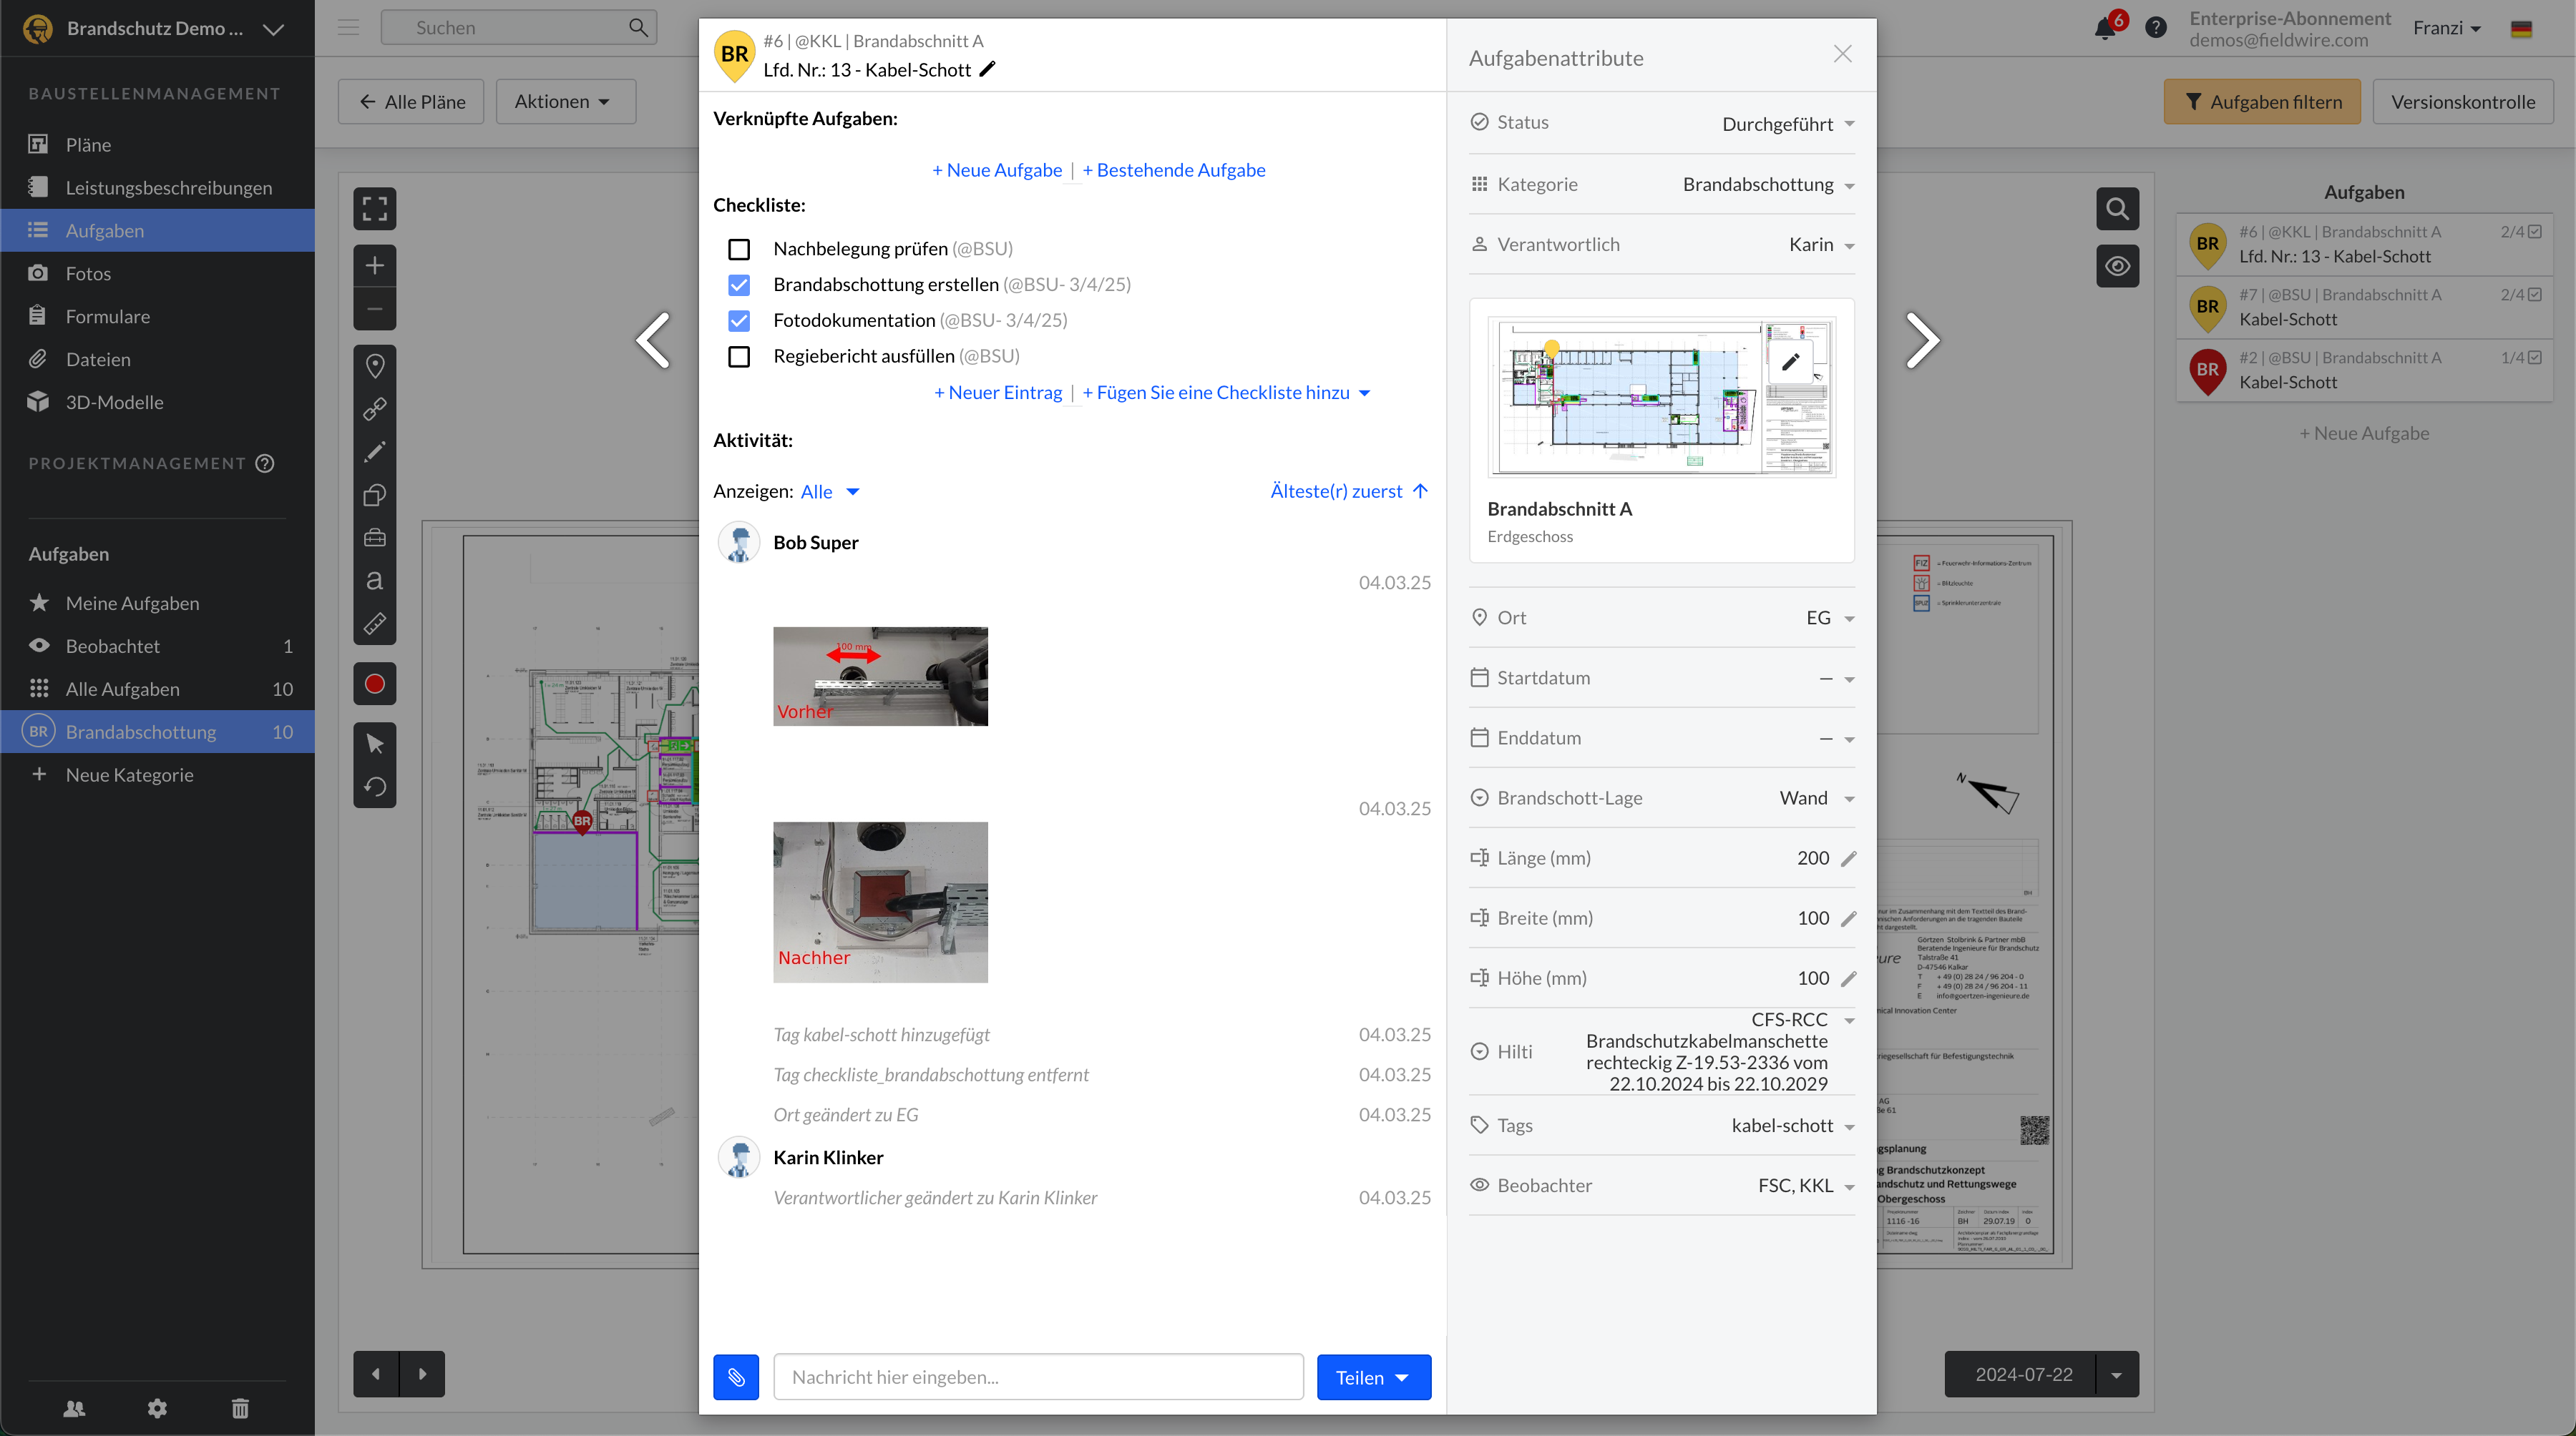The image size is (2576, 1436).
Task: Check Nachbelegung prüfen checkbox
Action: [739, 249]
